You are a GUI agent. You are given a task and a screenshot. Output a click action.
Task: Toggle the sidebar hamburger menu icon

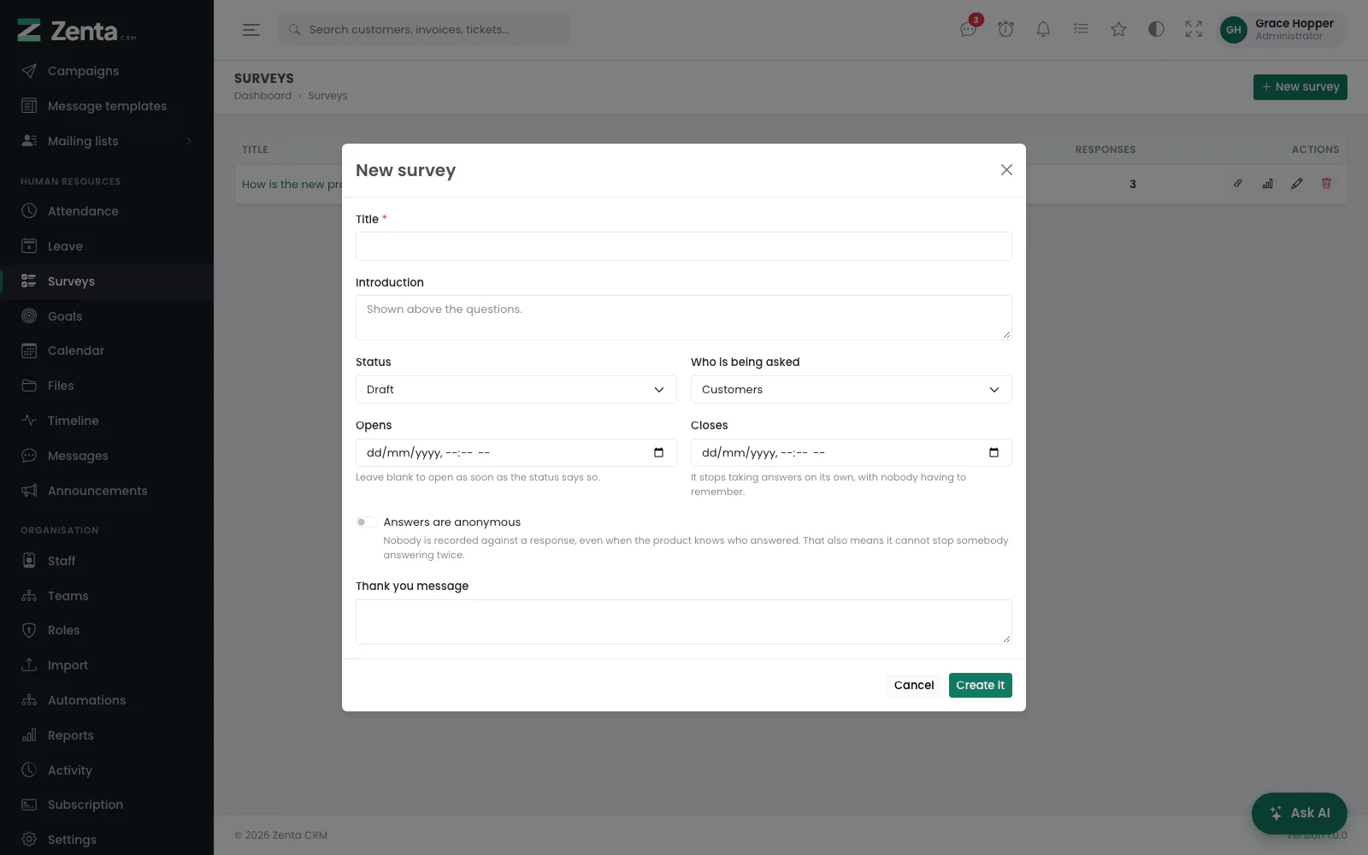point(251,29)
